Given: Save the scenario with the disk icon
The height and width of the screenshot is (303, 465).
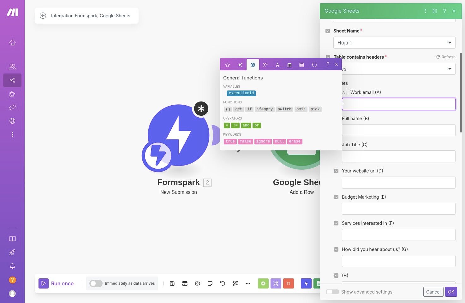Looking at the screenshot, I should 172,283.
